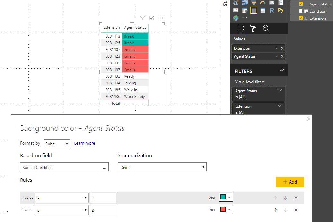Image resolution: width=333 pixels, height=222 pixels.
Task: Select the Matrix visualization icon
Action: pyautogui.click(x=263, y=10)
